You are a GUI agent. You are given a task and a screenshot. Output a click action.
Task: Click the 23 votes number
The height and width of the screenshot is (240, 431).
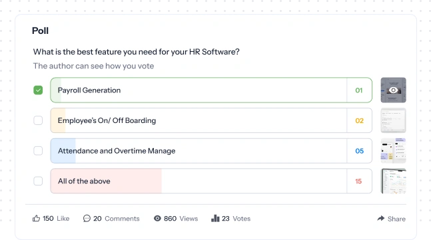pyautogui.click(x=226, y=219)
